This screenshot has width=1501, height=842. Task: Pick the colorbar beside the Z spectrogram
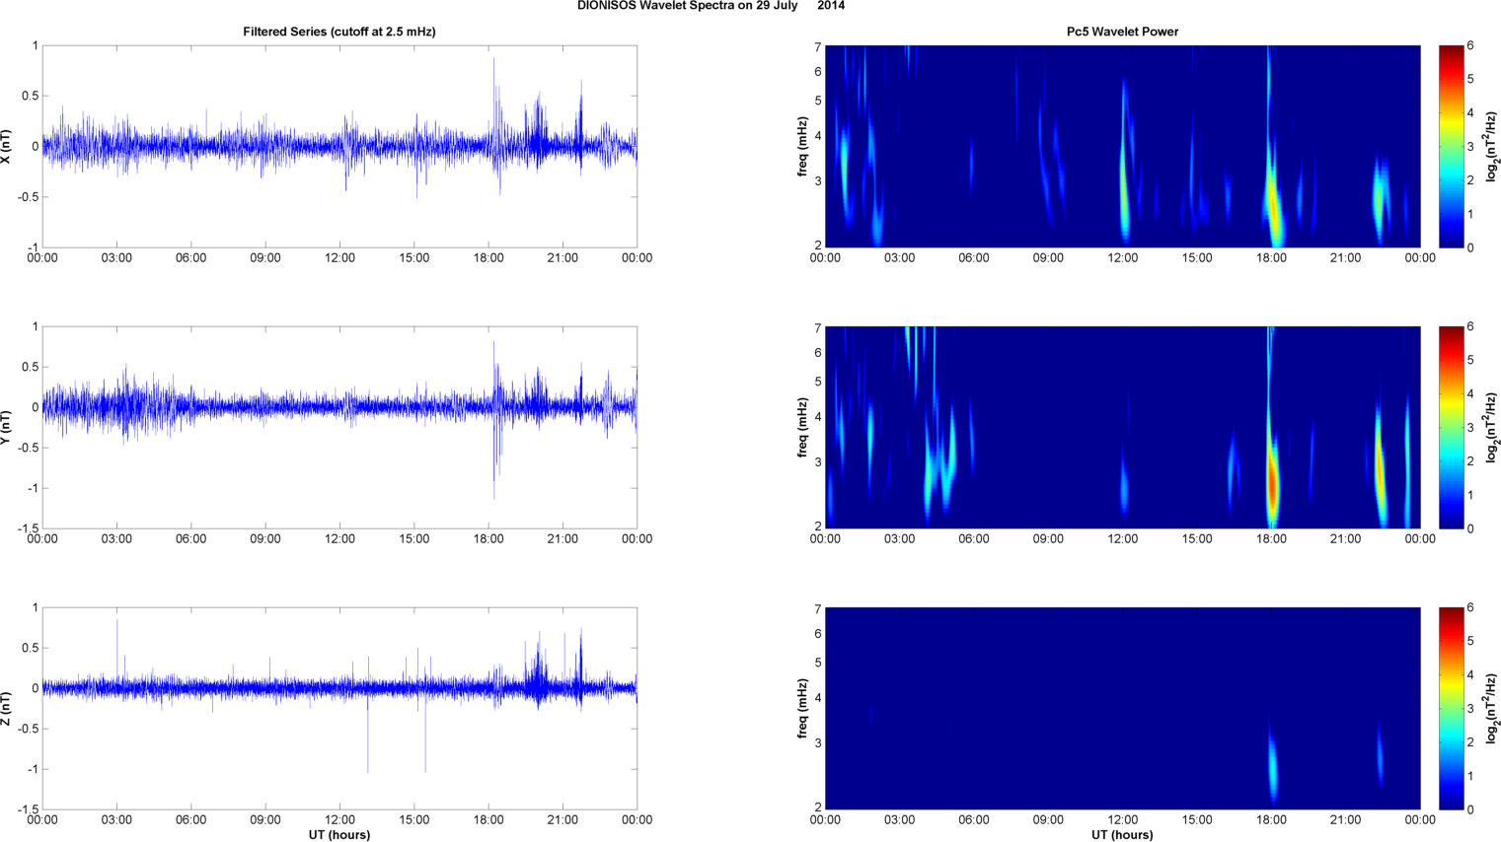click(x=1451, y=708)
